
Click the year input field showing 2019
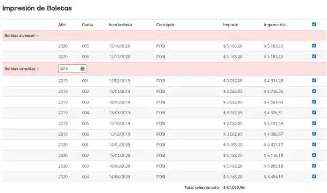tap(69, 69)
